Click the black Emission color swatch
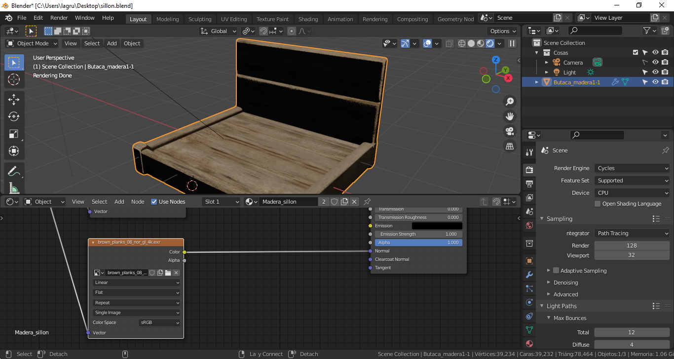Image resolution: width=674 pixels, height=359 pixels. coord(437,226)
